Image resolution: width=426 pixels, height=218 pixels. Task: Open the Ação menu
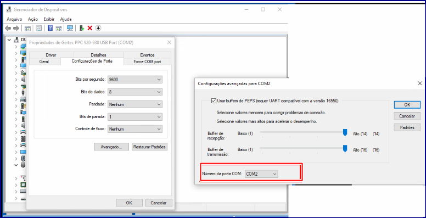point(33,19)
